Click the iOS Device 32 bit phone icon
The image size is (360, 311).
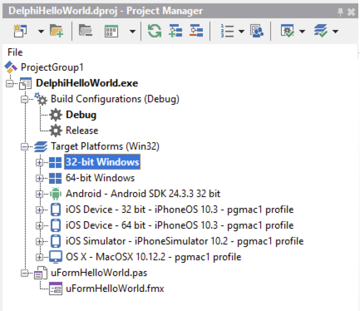[x=56, y=210]
